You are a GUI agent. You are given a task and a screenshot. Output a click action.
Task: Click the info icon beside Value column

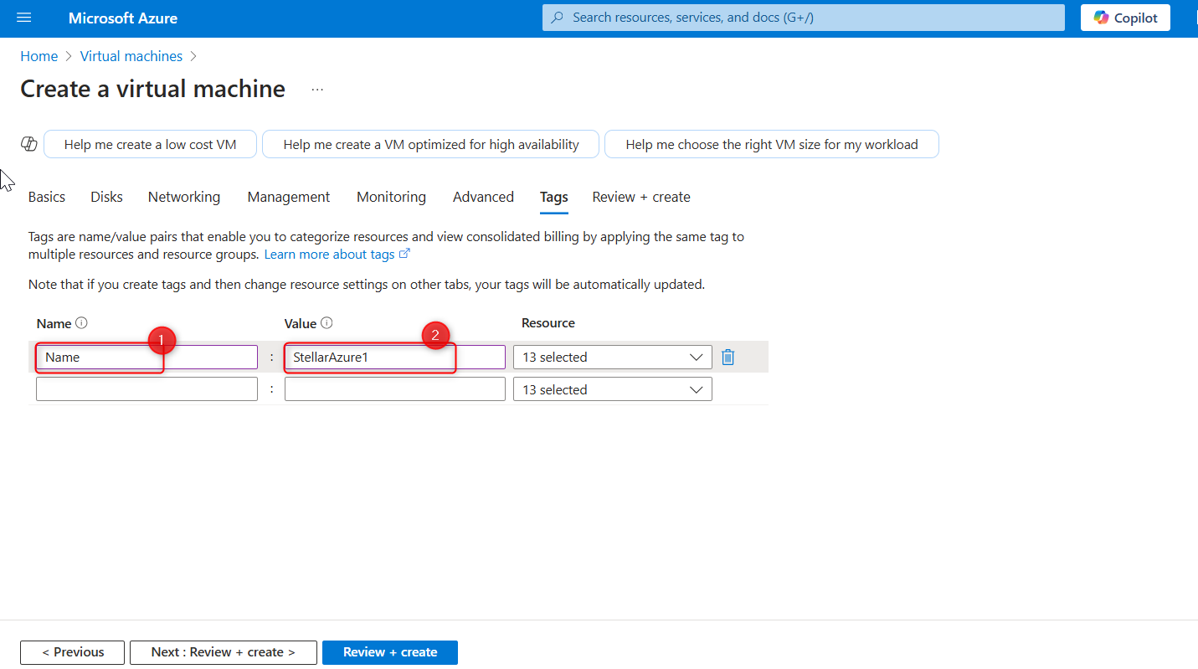(327, 323)
